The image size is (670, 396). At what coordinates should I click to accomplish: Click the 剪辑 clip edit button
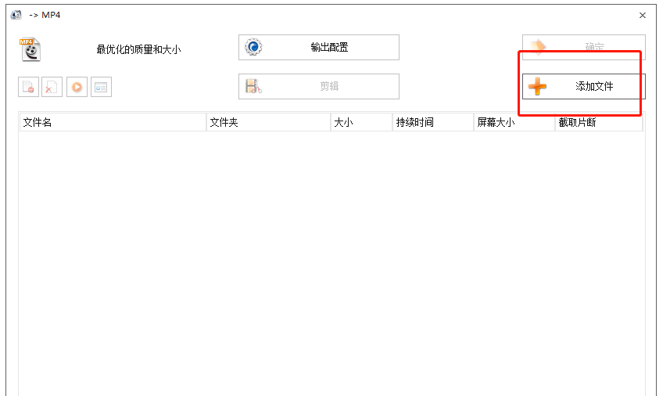coord(319,86)
